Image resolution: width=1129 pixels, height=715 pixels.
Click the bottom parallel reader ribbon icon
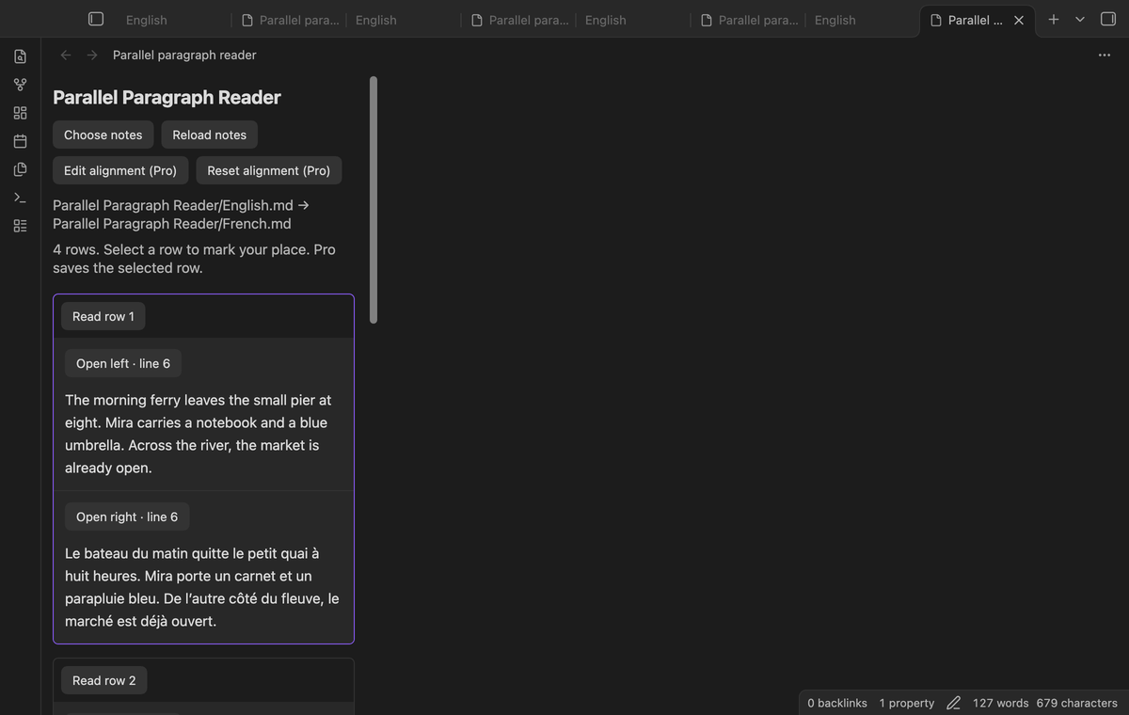[x=20, y=226]
